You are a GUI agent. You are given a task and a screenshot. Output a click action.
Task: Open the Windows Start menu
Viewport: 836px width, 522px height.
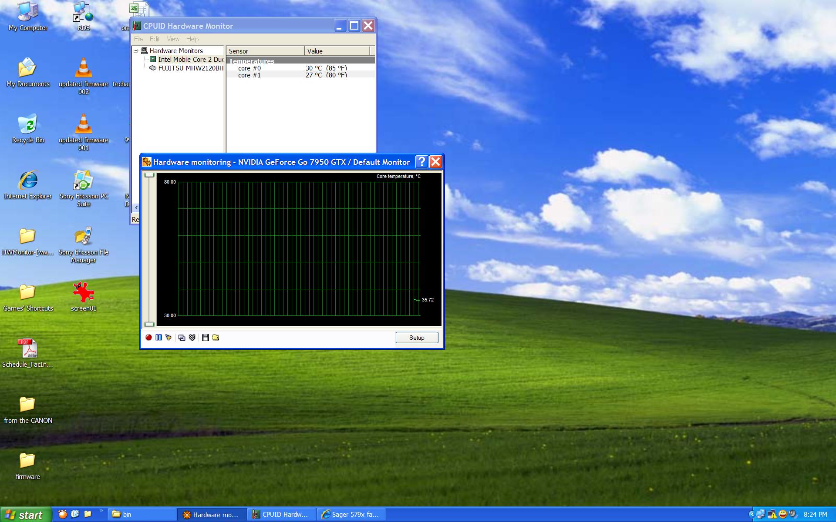click(x=26, y=515)
